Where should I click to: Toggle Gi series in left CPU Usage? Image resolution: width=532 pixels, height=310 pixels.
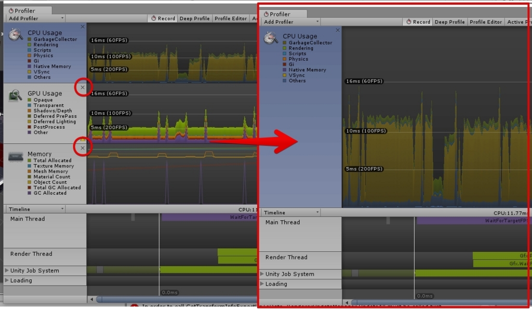(30, 61)
